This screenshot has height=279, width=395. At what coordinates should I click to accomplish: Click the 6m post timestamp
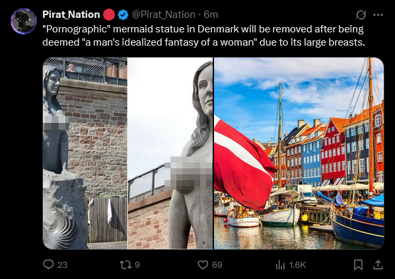[211, 15]
